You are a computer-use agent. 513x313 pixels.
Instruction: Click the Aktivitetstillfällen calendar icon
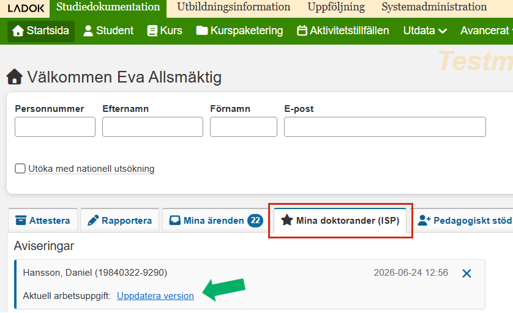tap(302, 31)
